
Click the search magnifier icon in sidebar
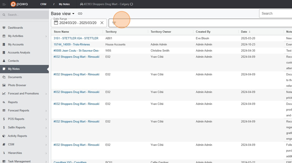click(4, 15)
